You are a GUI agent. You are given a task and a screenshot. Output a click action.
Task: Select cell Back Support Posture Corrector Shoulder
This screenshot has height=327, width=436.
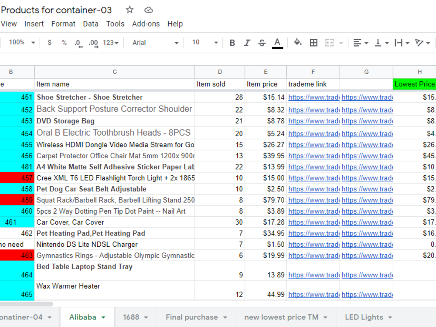[x=115, y=109]
